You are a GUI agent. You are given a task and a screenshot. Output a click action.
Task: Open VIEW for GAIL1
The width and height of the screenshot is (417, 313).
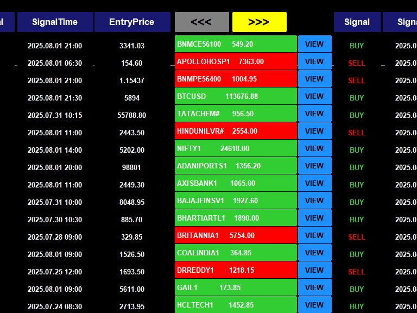[x=315, y=287]
